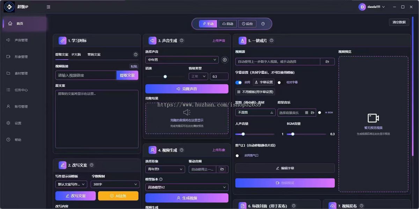Screen dimensions: 419x209
Task: Play preview of selected voice
Action: click(225, 60)
